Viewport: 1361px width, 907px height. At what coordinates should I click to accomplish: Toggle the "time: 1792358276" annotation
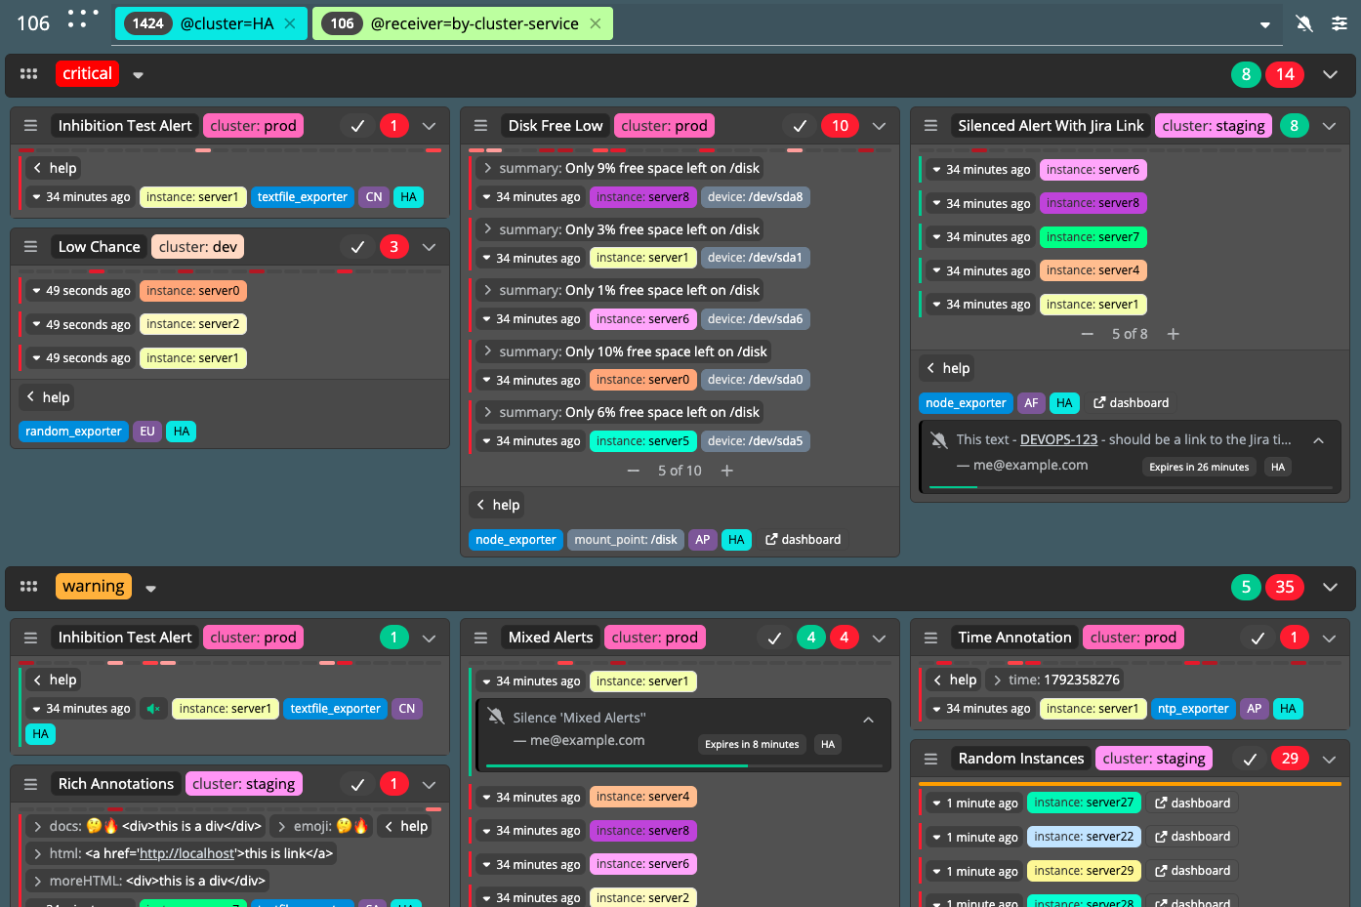(x=1054, y=680)
